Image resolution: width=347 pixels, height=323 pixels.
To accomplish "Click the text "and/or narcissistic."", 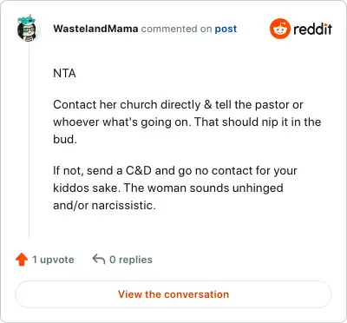I will pyautogui.click(x=104, y=205).
